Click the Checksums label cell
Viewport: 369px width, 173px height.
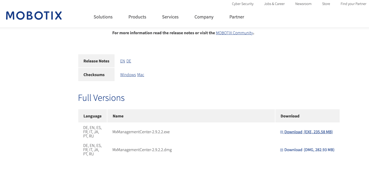coord(96,75)
